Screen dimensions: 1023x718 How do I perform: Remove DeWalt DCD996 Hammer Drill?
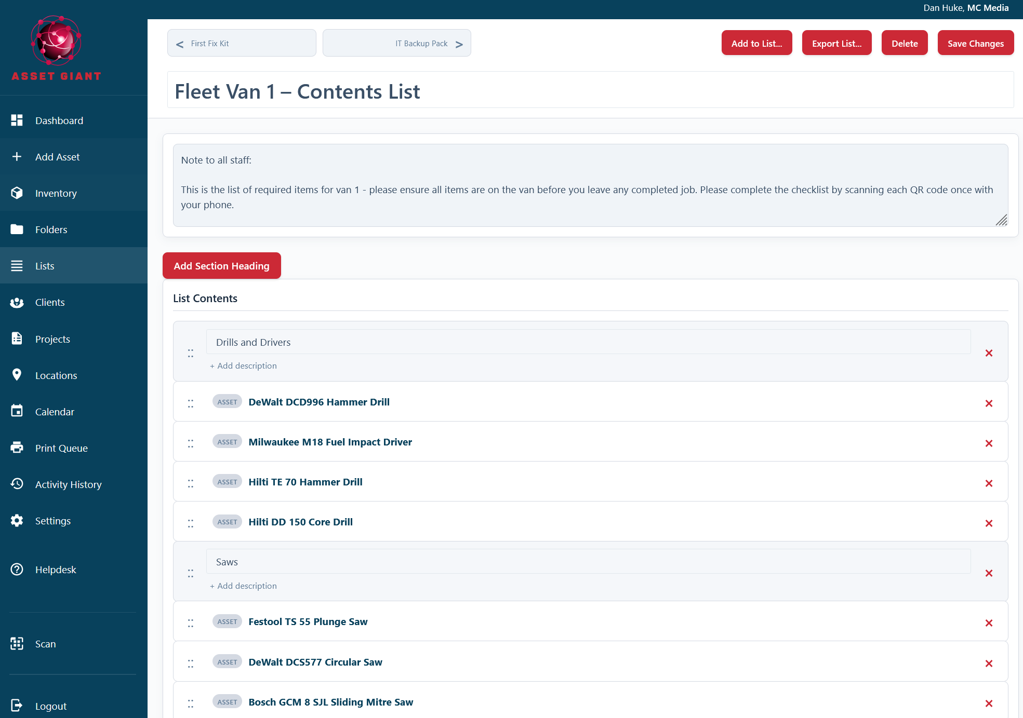coord(989,403)
